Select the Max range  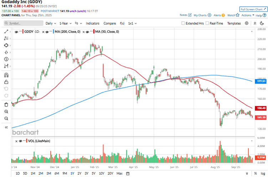[119, 173]
